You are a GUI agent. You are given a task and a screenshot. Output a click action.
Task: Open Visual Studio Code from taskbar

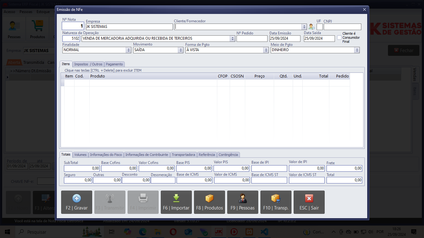coord(264,232)
